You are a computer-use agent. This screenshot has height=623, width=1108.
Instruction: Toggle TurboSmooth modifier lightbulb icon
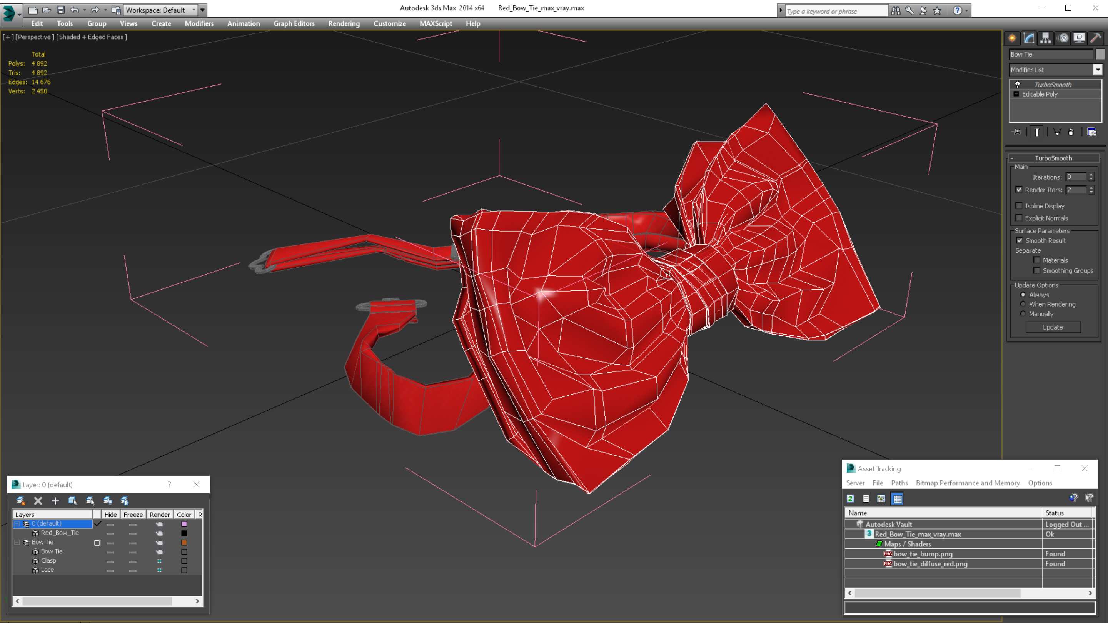(x=1018, y=85)
